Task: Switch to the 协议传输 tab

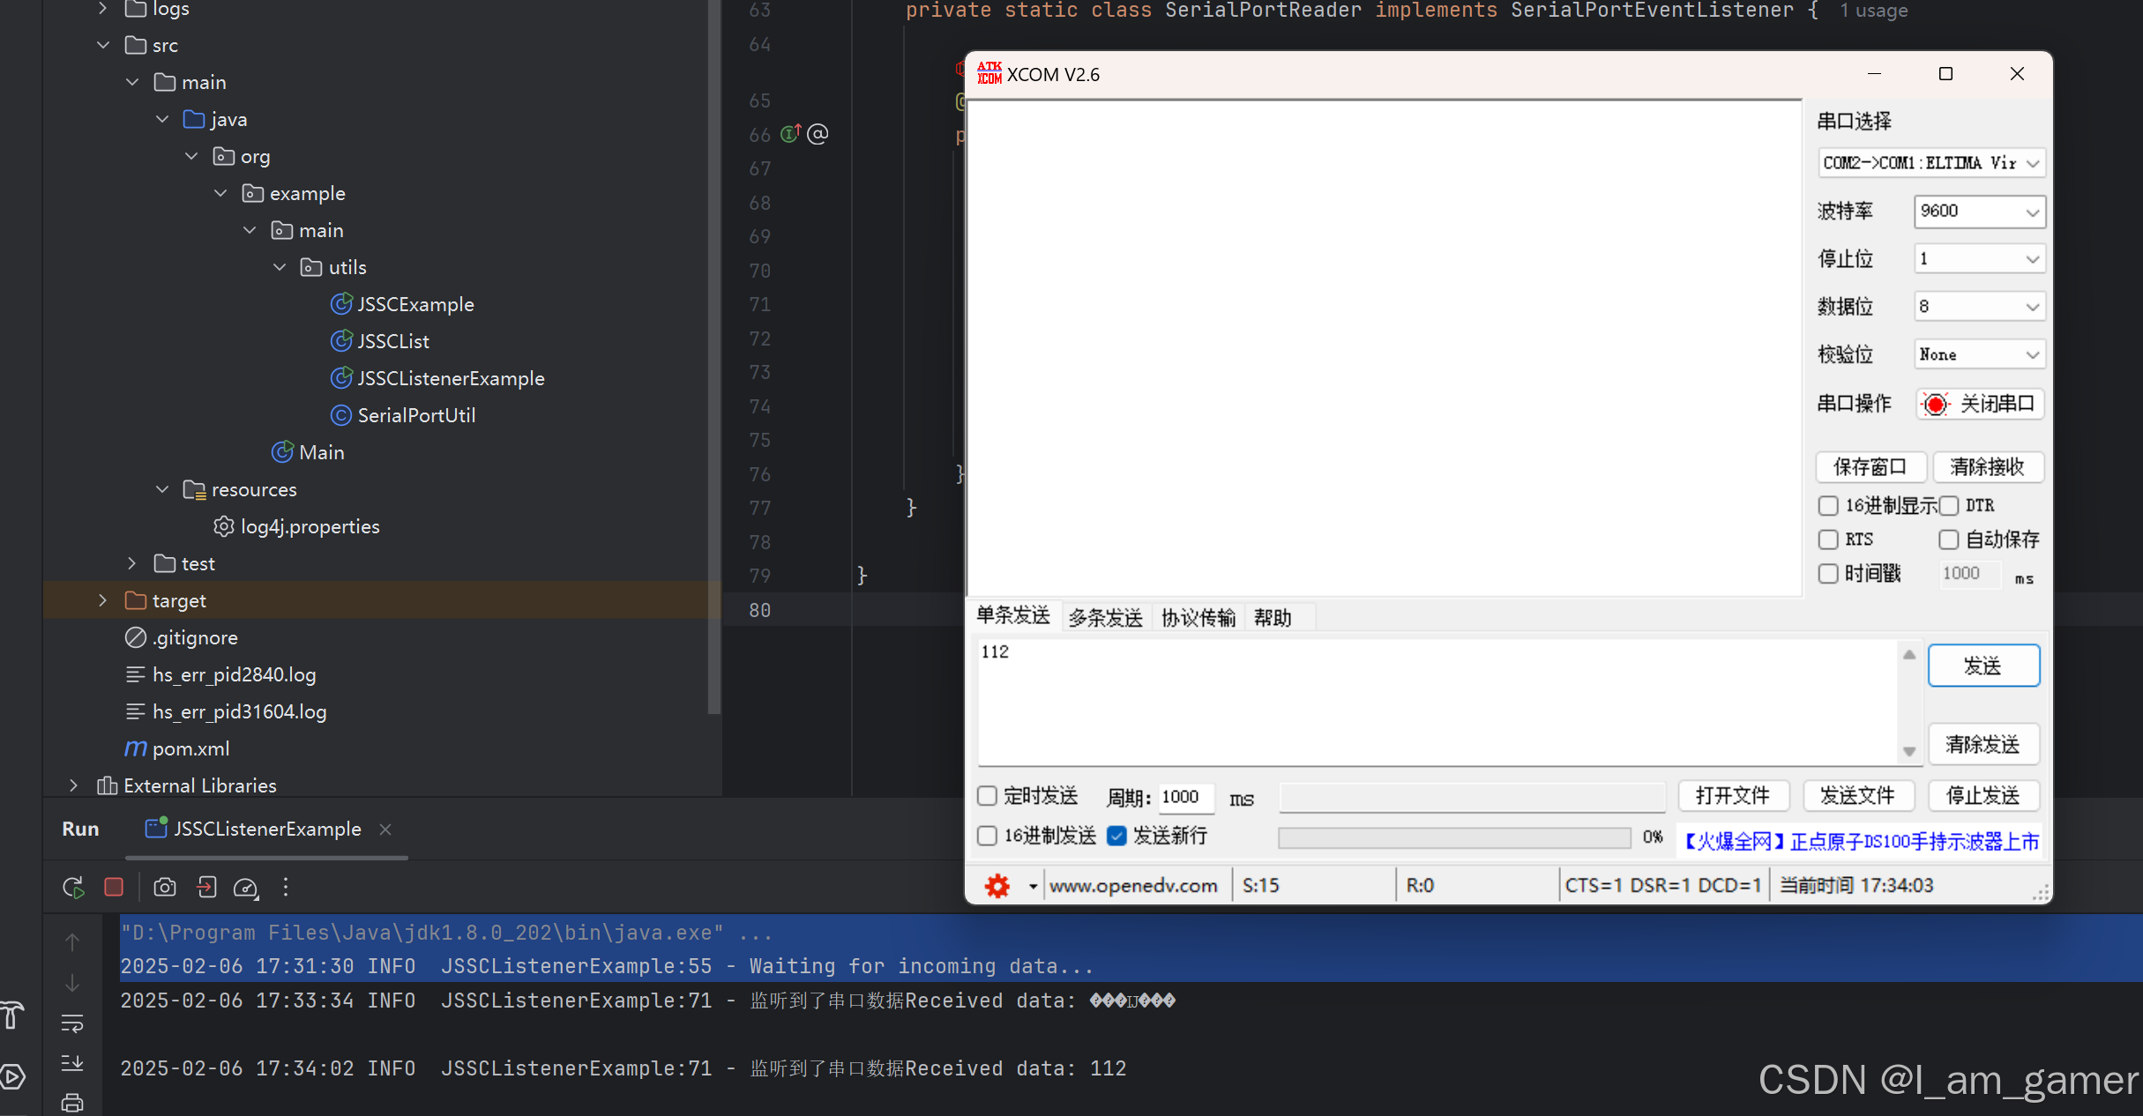Action: click(1198, 618)
